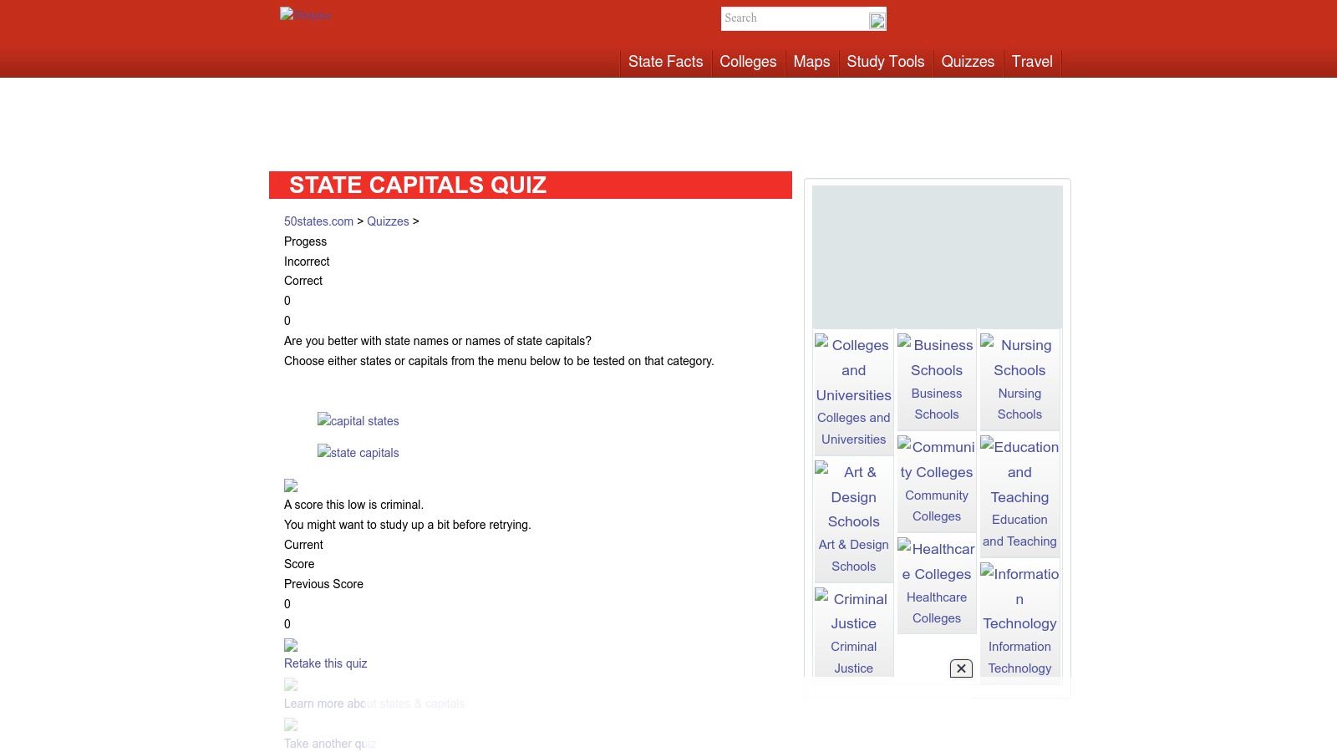Click 'Learn more about states & capitals'
The height and width of the screenshot is (752, 1337).
click(x=374, y=704)
